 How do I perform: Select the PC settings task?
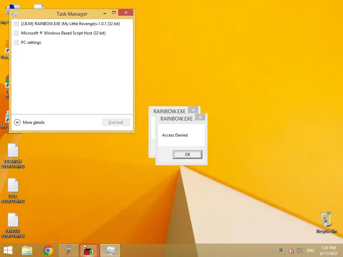click(x=72, y=42)
